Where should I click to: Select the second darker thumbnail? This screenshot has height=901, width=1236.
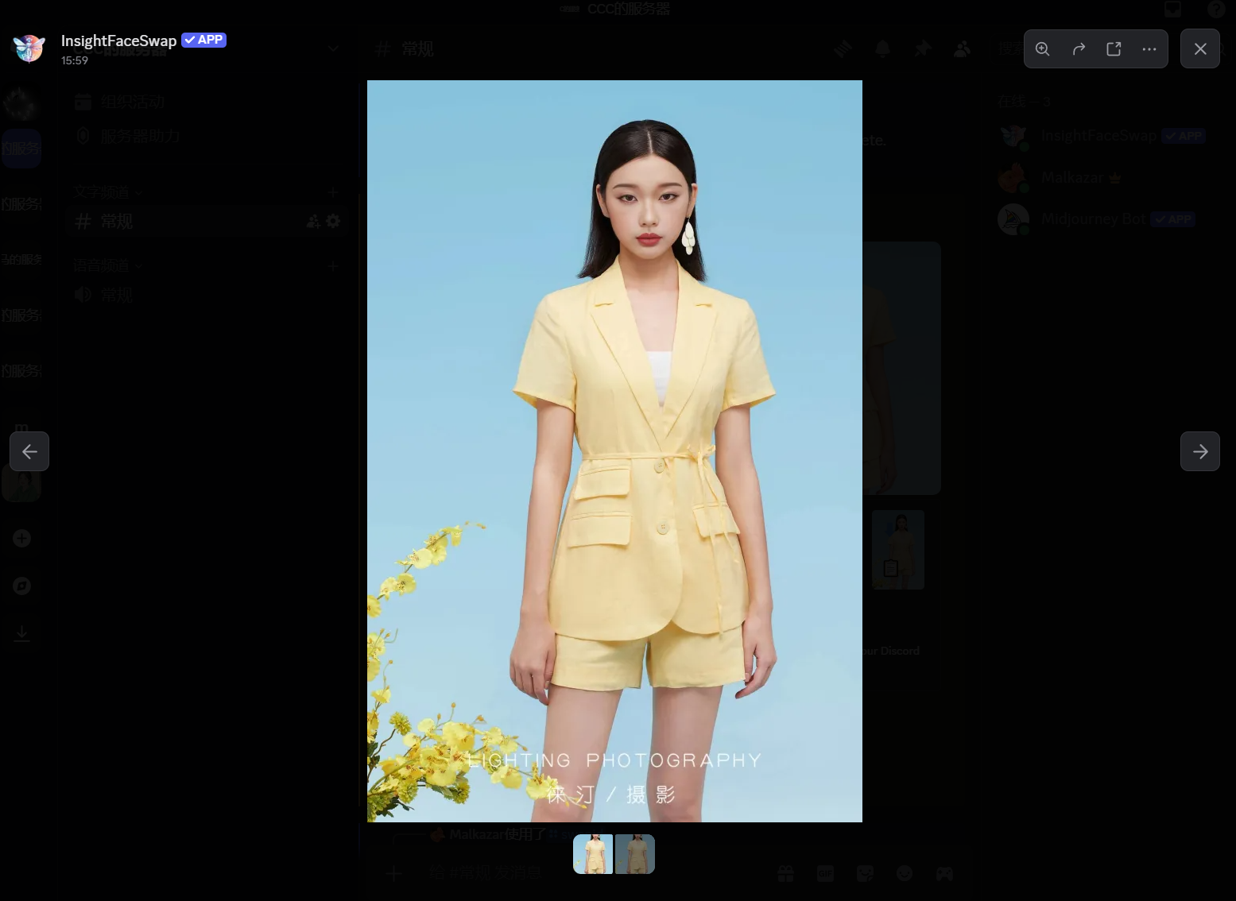635,854
